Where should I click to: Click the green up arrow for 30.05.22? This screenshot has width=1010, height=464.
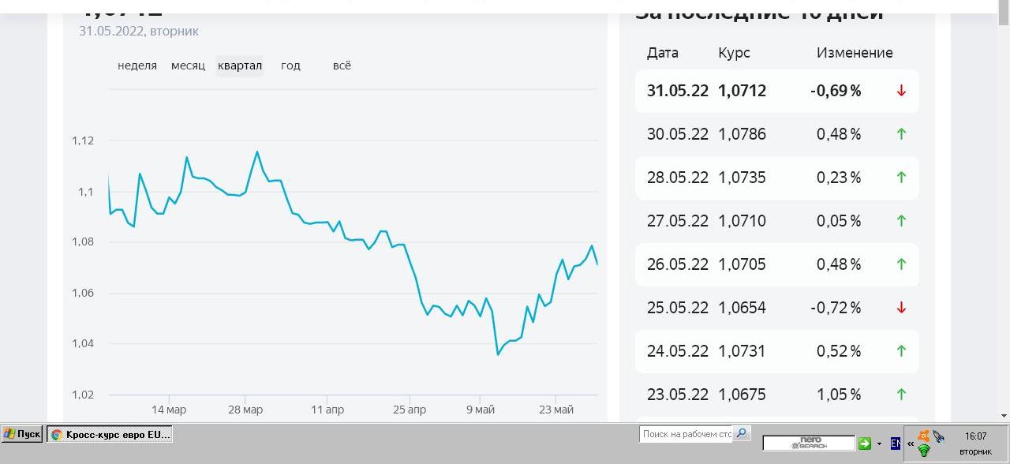(901, 134)
